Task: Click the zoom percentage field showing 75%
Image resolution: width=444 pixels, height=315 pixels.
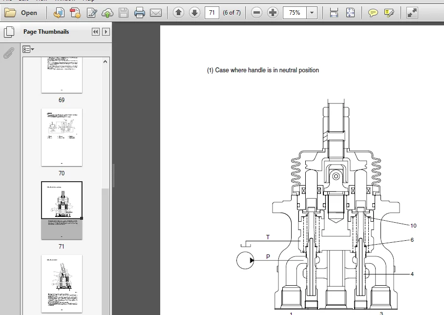Action: [x=295, y=13]
